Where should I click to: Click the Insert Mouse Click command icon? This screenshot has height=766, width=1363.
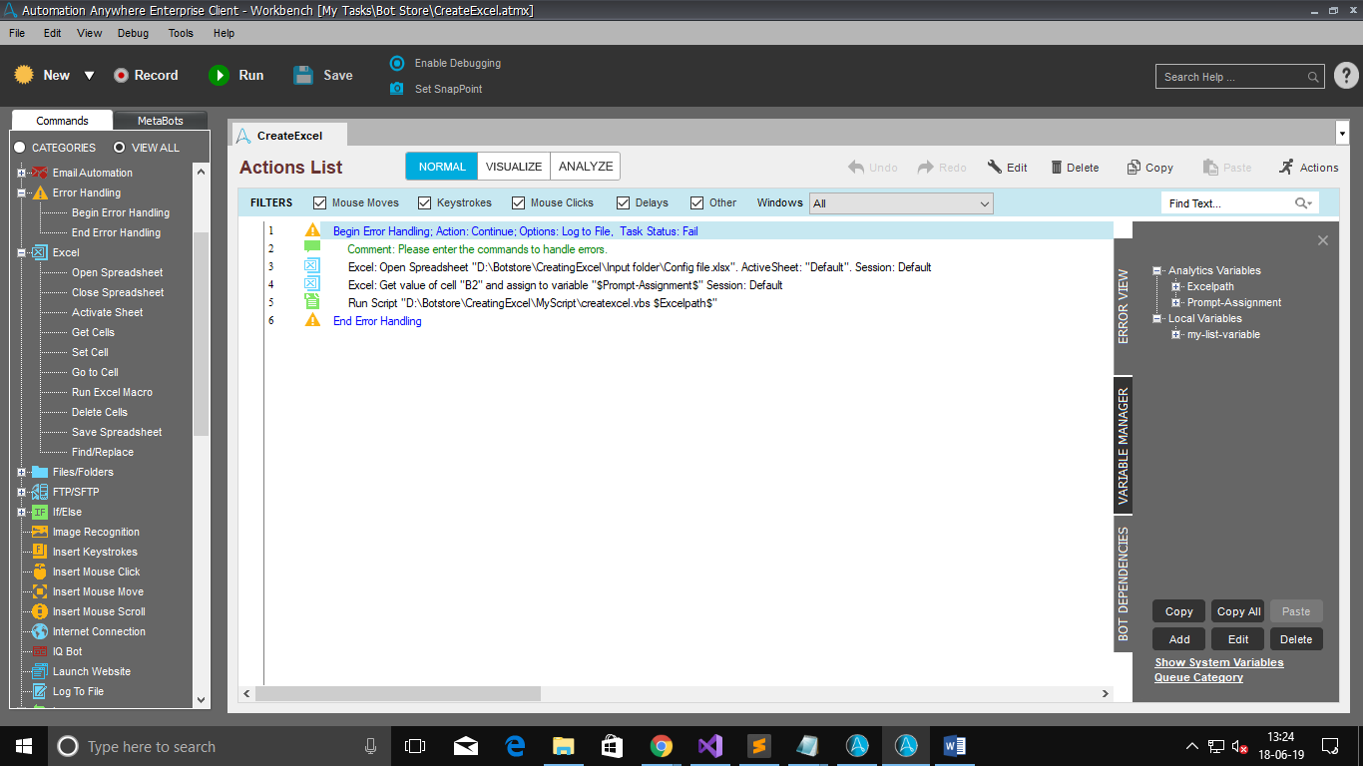[x=40, y=572]
